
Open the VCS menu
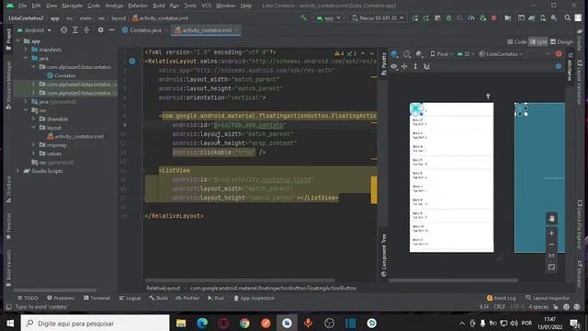pos(206,6)
